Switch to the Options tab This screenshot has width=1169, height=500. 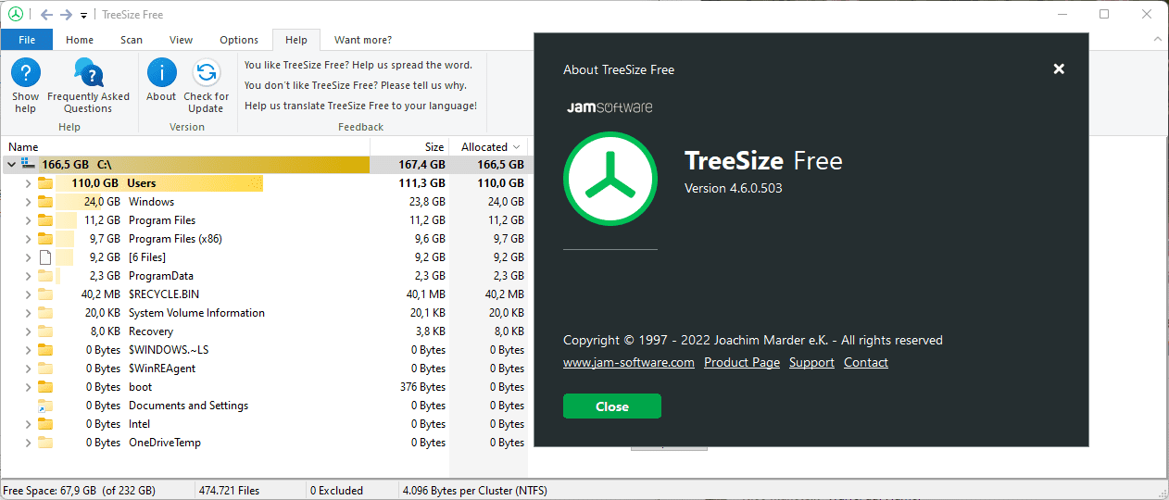[239, 40]
